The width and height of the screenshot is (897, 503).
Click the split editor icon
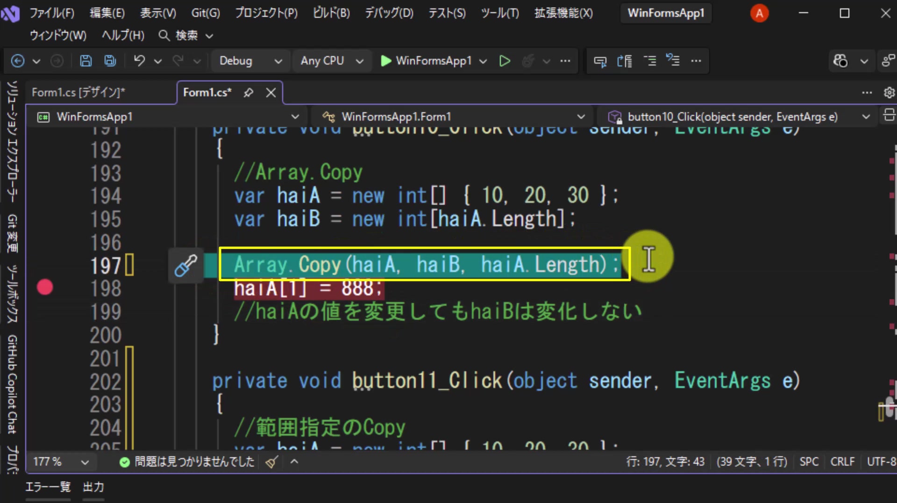coord(889,115)
